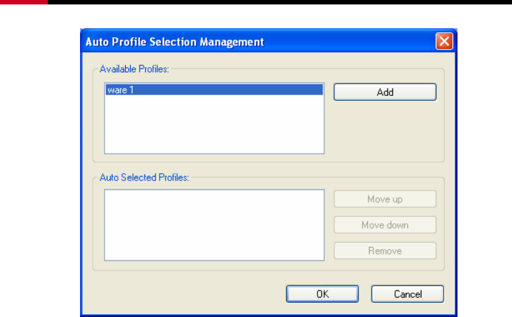
Task: Click the "Auto Profile Selection Management" title text
Action: pyautogui.click(x=175, y=42)
